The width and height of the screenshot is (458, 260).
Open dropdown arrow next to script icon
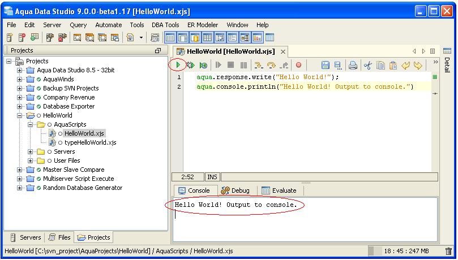click(x=142, y=38)
